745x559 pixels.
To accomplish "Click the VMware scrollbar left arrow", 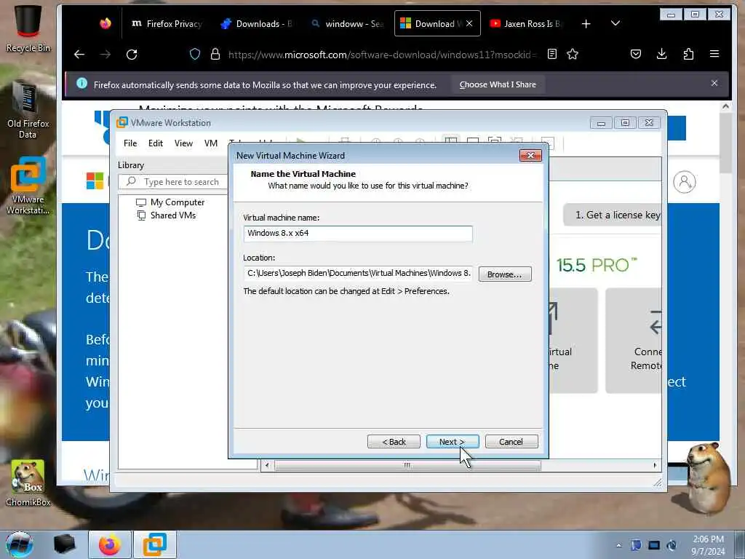I will 267,465.
